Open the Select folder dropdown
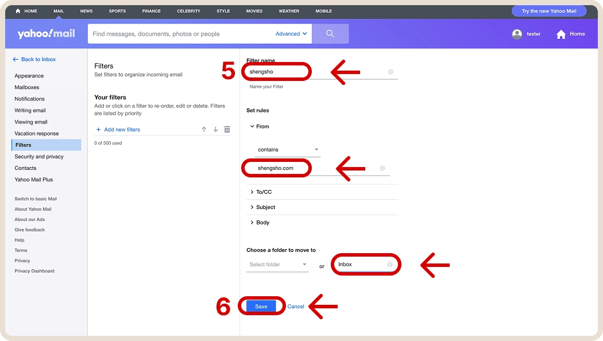603x341 pixels. [x=277, y=265]
